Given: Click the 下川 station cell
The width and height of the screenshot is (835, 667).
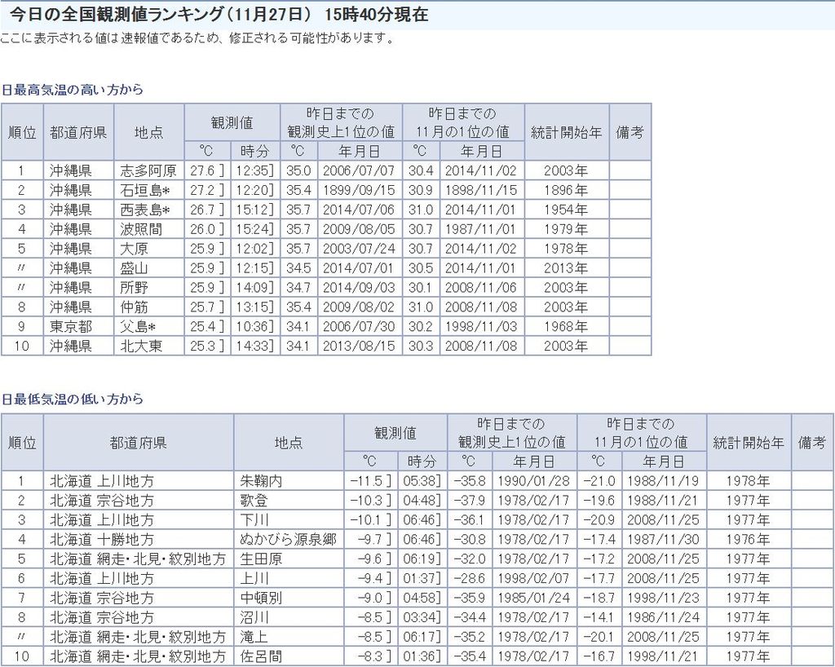Looking at the screenshot, I should pos(289,519).
